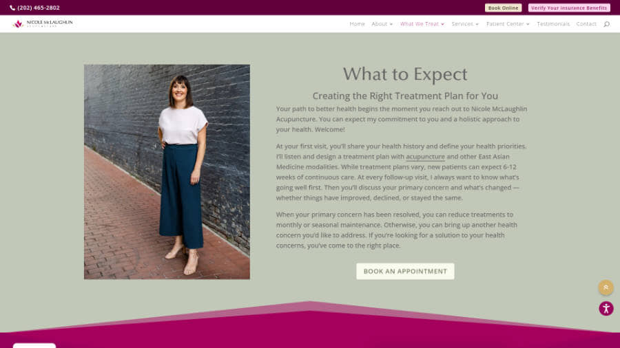The height and width of the screenshot is (348, 620).
Task: Expand the What We Treat menu
Action: (x=422, y=24)
